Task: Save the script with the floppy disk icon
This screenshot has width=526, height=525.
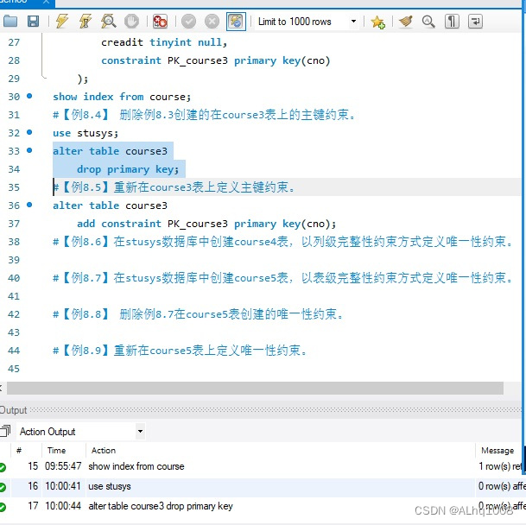Action: pos(33,21)
